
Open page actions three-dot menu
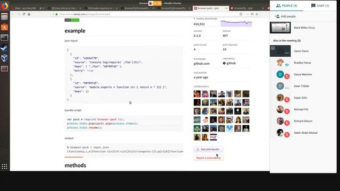click(x=248, y=14)
